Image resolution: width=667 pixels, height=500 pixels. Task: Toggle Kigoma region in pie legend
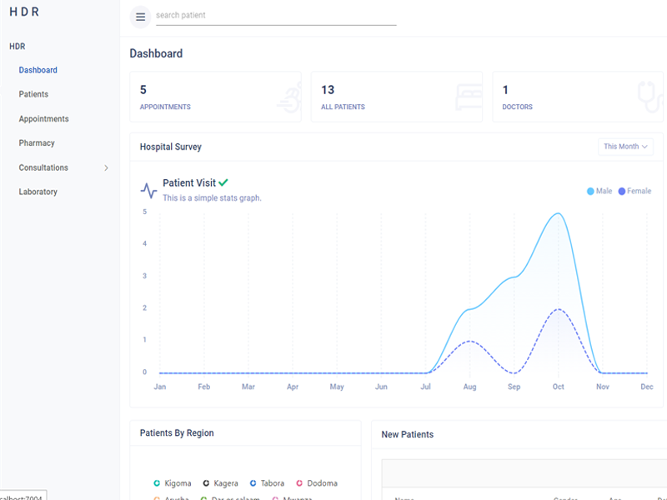coord(173,483)
